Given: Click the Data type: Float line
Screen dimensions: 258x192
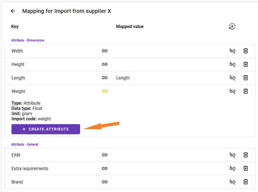Looking at the screenshot, I should click(27, 108).
